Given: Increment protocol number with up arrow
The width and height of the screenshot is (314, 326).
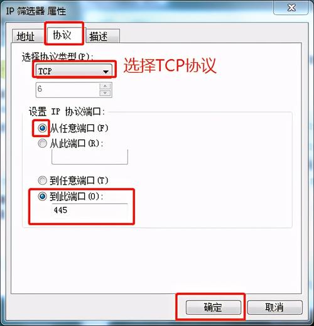Looking at the screenshot, I should coord(105,86).
